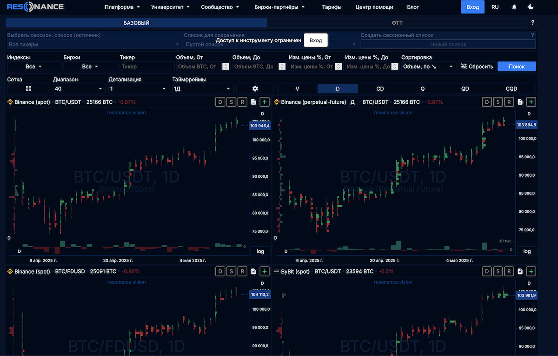Click the S button on Binance (perpetual-future) chart
558x356 pixels.
(498, 102)
